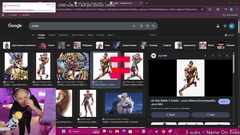The image size is (240, 135).
Task: Open preview panel three-dot options menu
Action: pyautogui.click(x=220, y=56)
